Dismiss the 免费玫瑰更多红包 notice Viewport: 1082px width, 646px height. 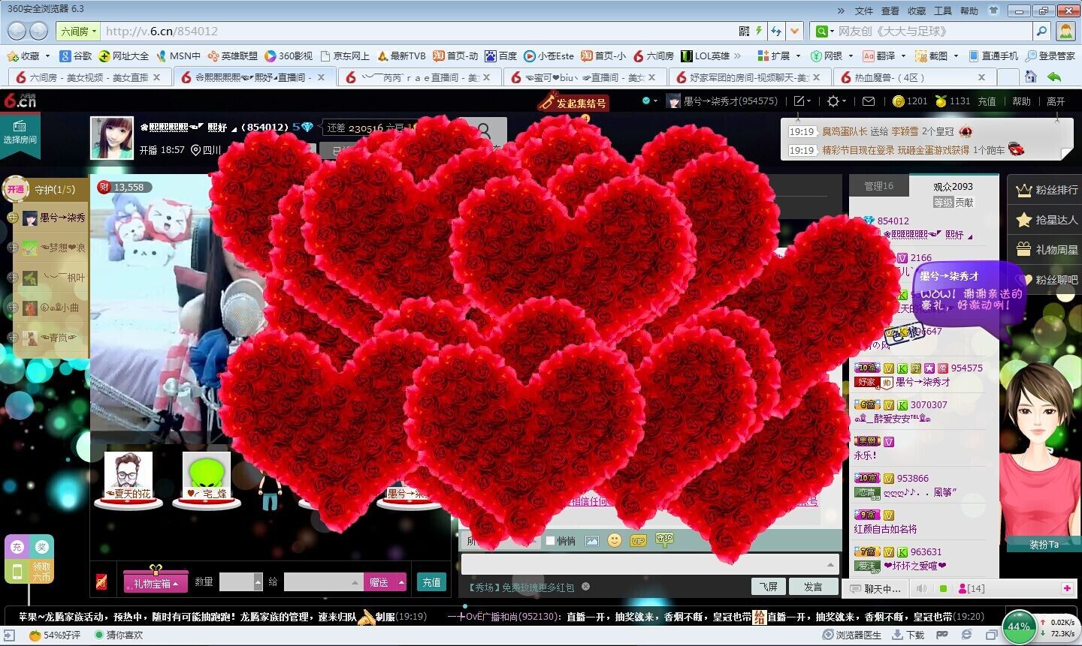[x=585, y=587]
